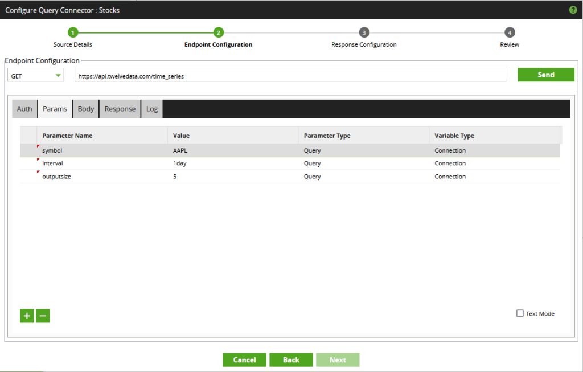The image size is (583, 372).
Task: Cancel the connector configuration
Action: [x=244, y=359]
